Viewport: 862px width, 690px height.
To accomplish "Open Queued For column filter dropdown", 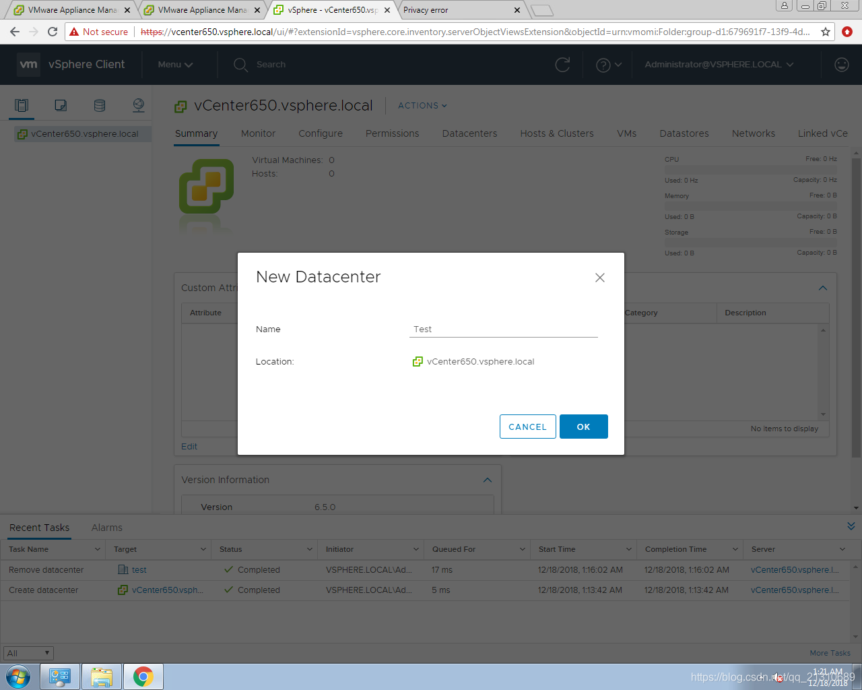I will tap(522, 549).
